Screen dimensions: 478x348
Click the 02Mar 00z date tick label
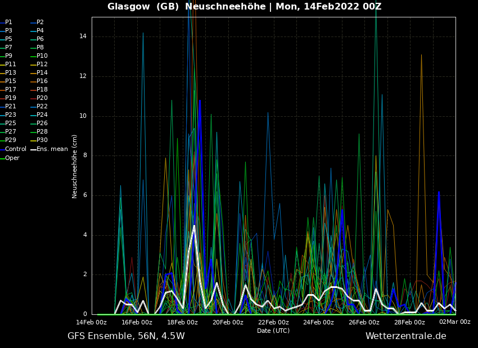(454, 322)
